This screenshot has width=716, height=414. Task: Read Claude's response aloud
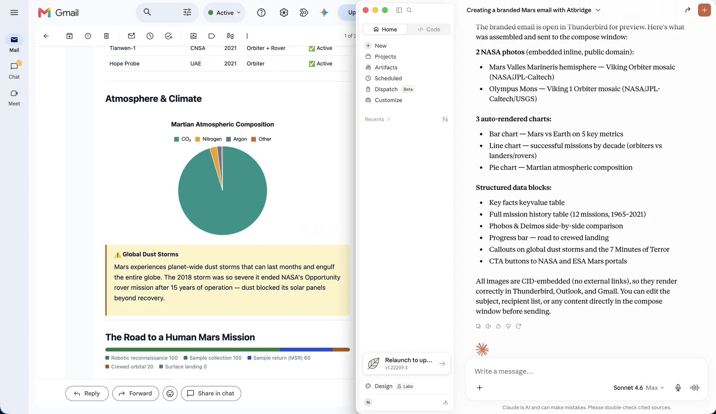pos(488,326)
